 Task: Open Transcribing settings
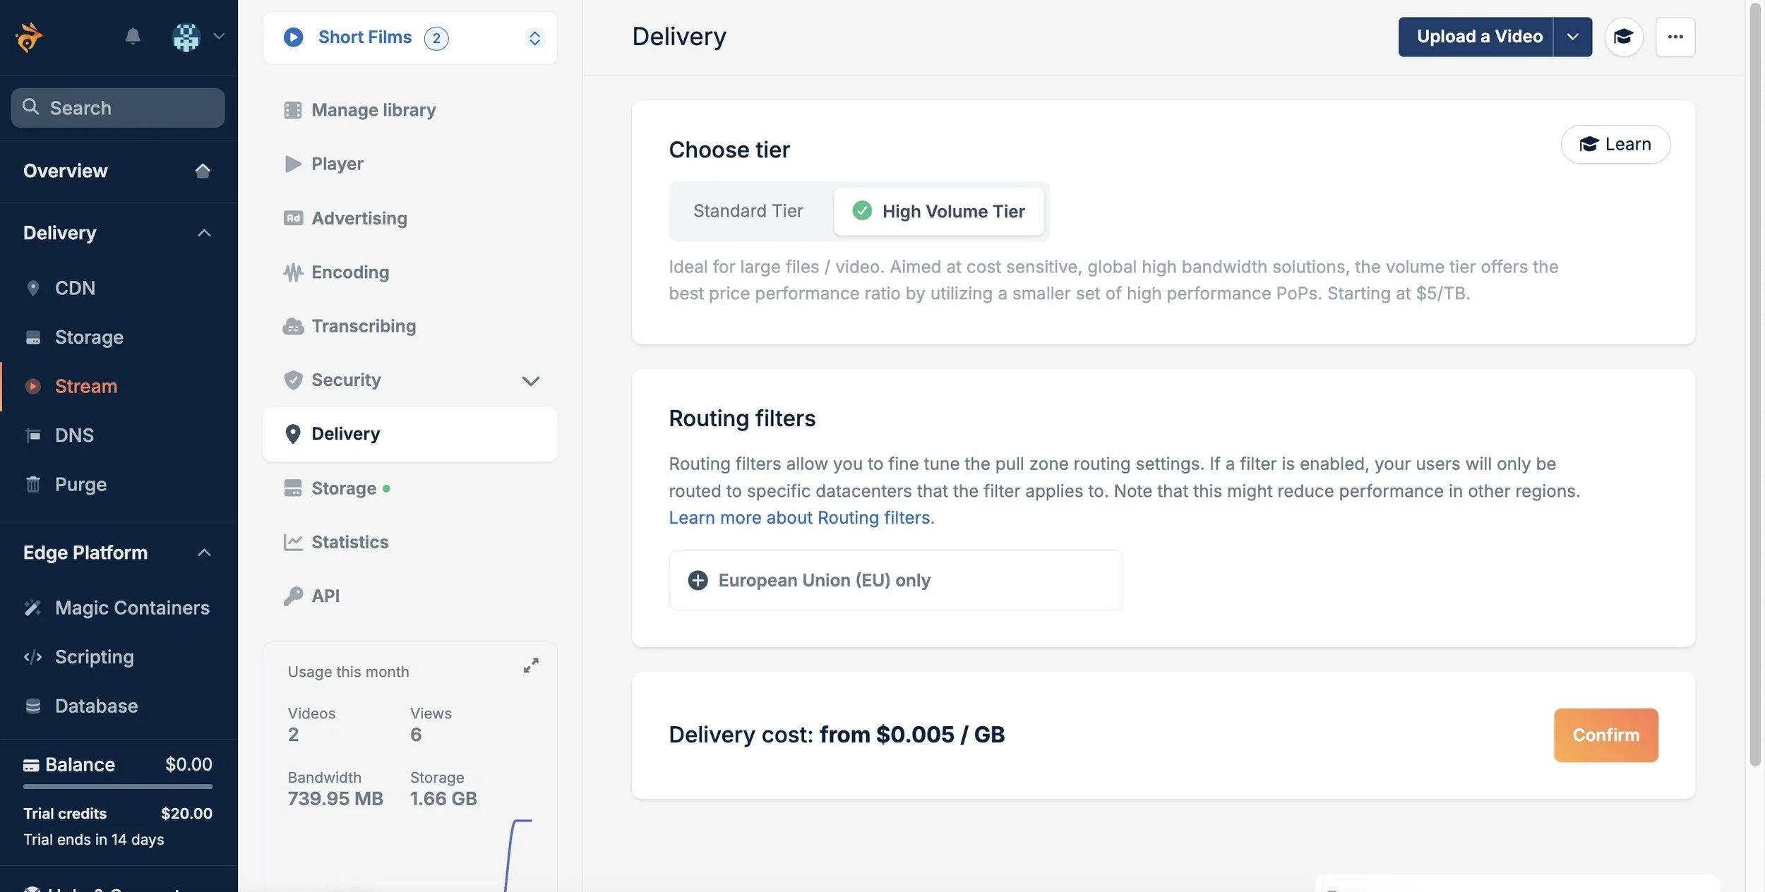364,325
